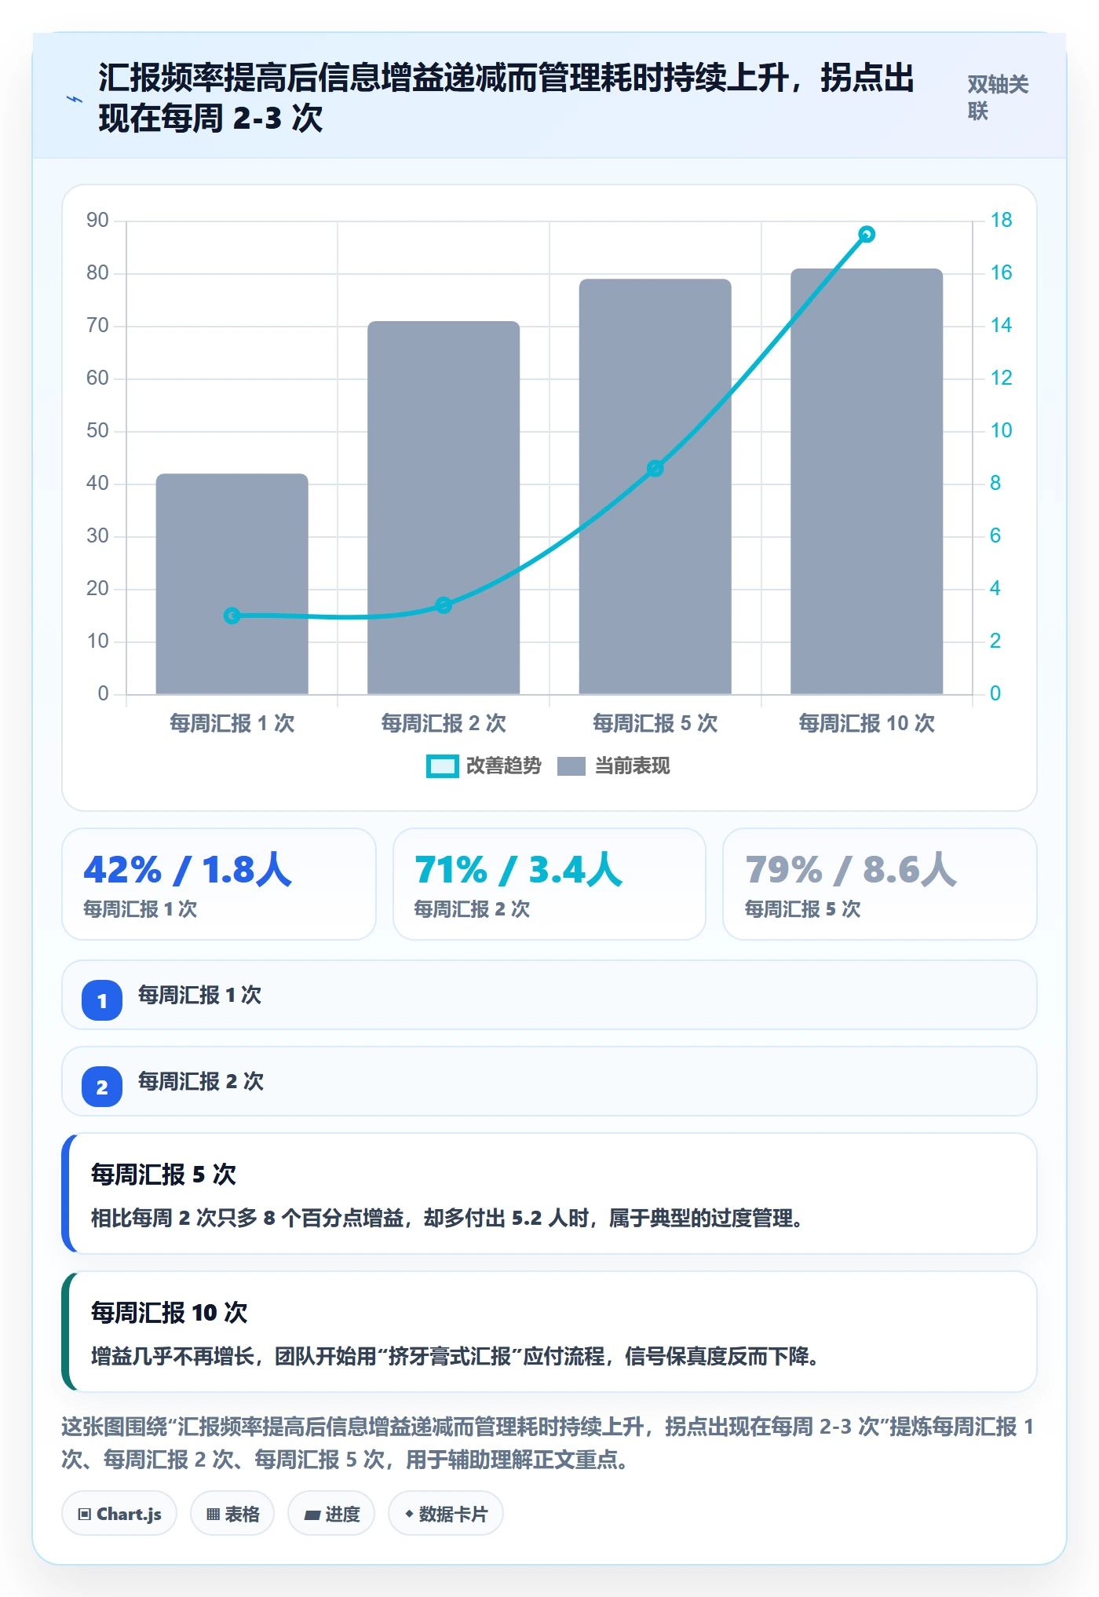Viewport: 1099px width, 1597px height.
Task: Click the 数据卡片 tag
Action: 446,1514
